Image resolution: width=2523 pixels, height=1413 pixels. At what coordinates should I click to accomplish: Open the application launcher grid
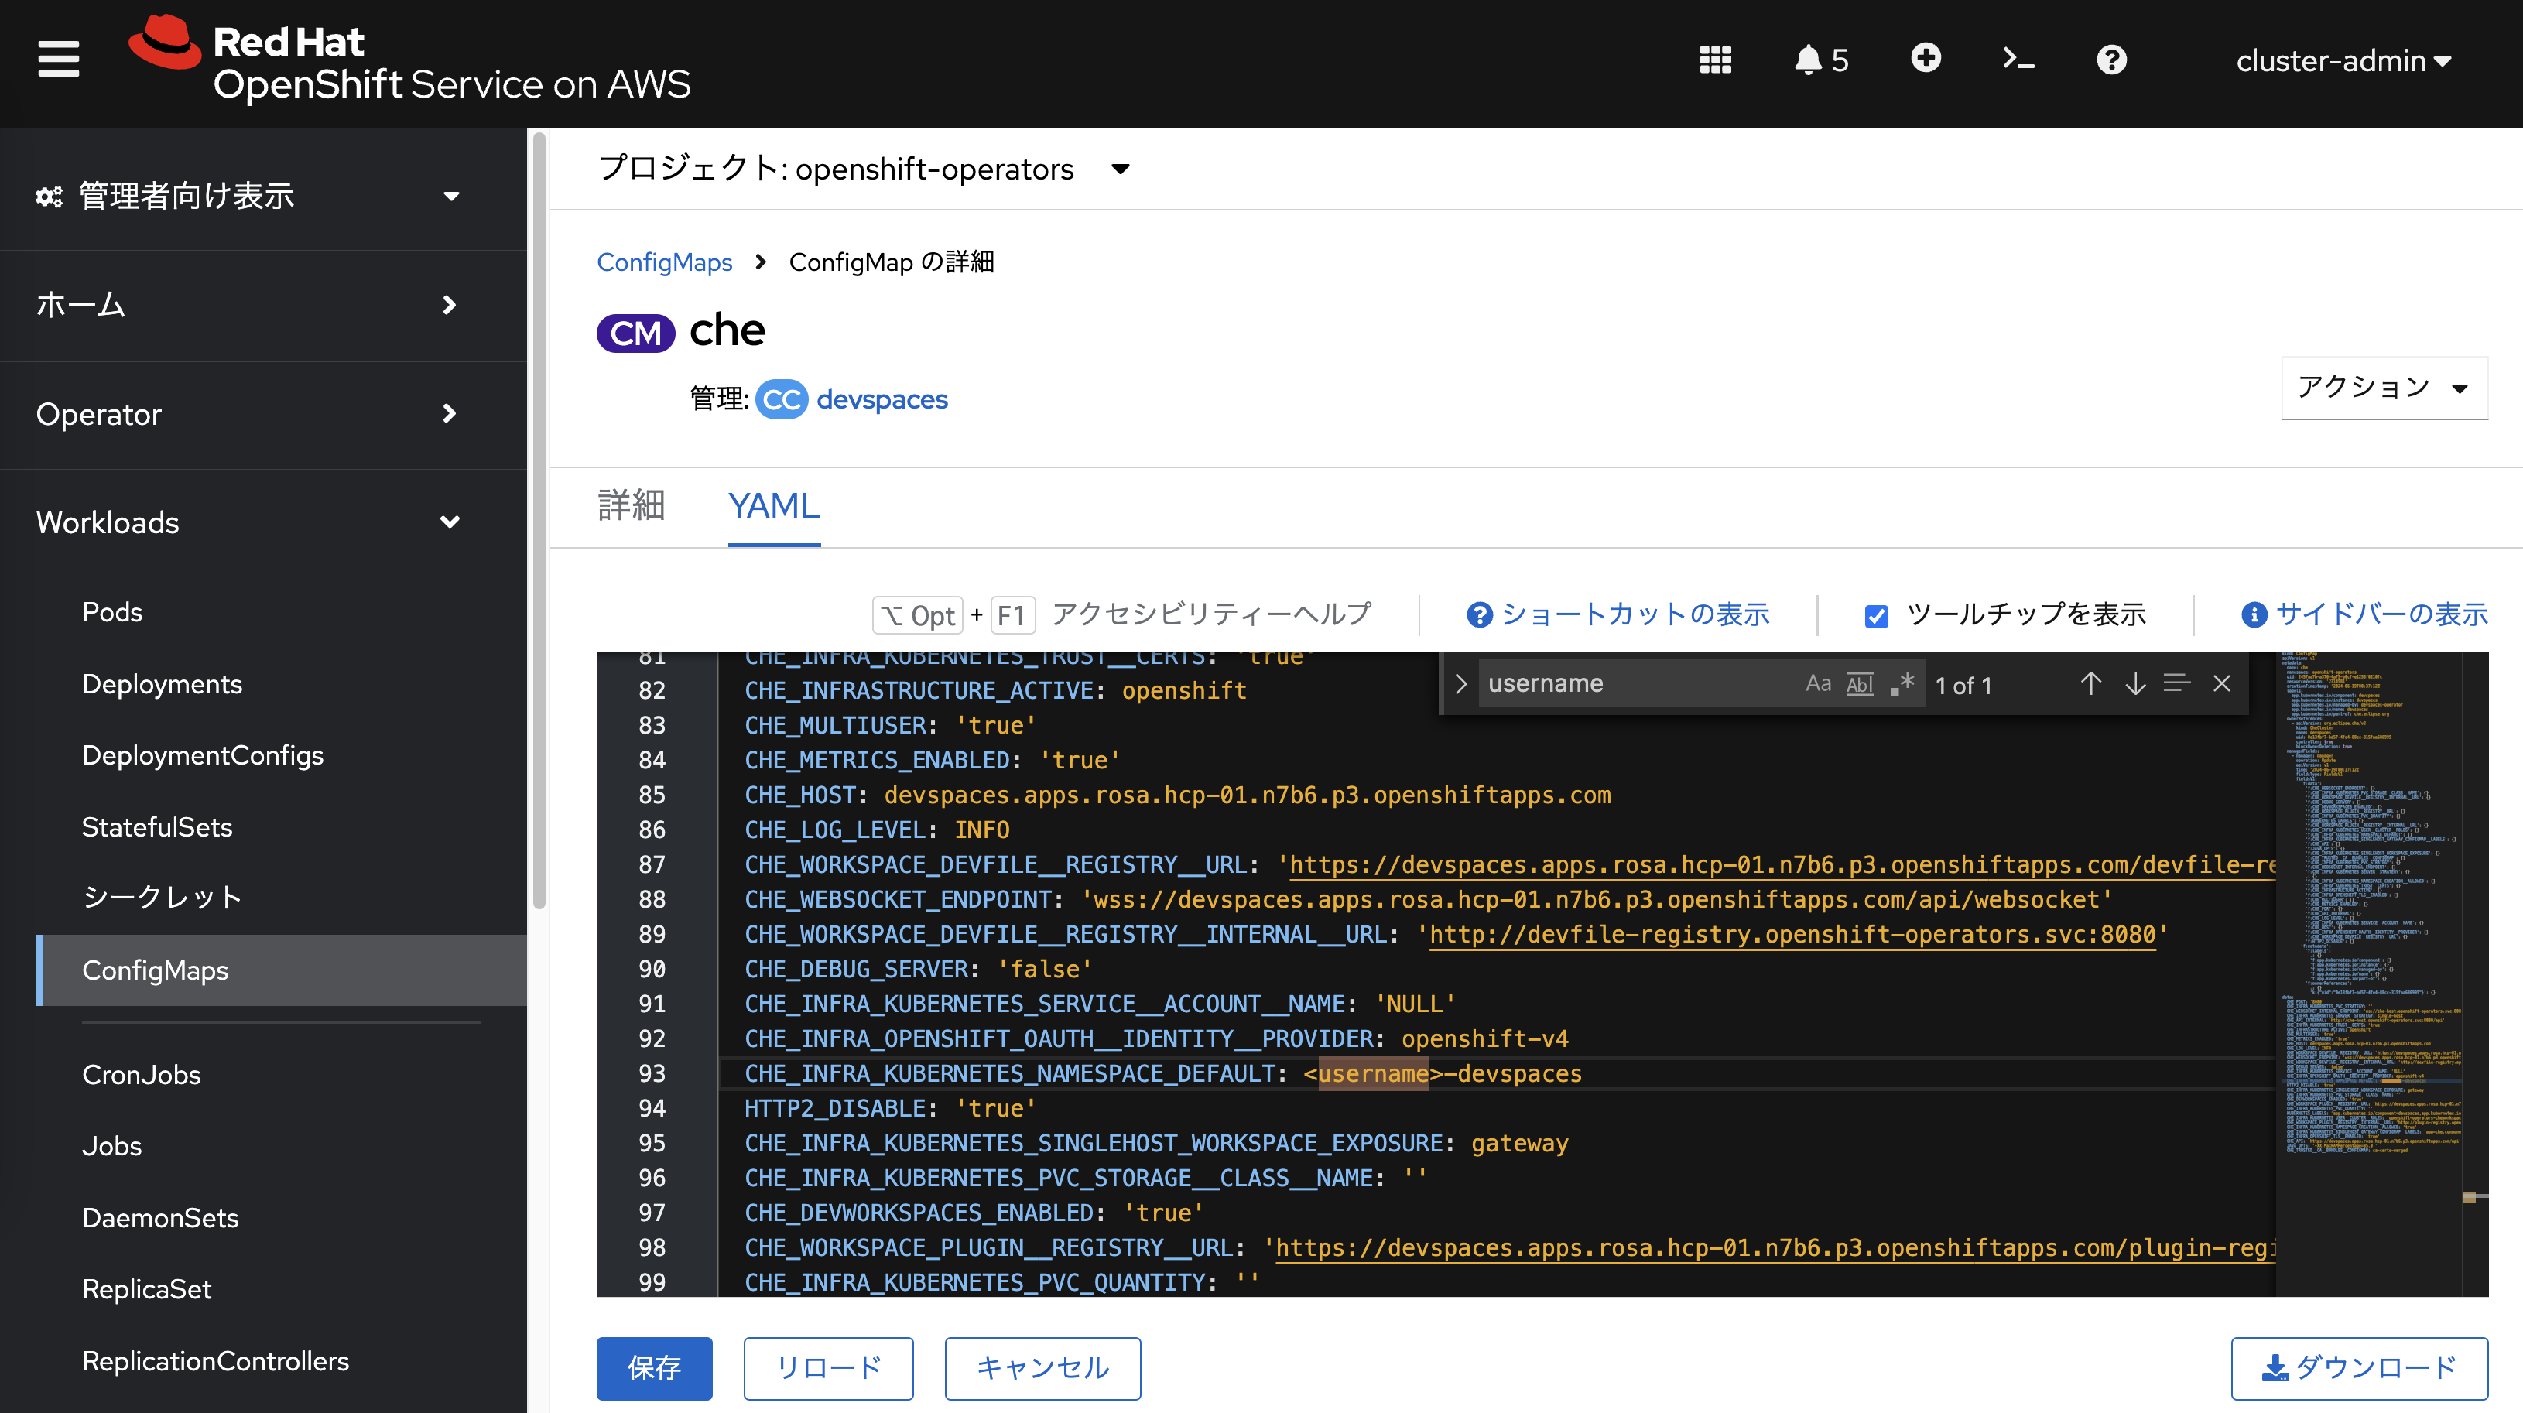pyautogui.click(x=1715, y=60)
